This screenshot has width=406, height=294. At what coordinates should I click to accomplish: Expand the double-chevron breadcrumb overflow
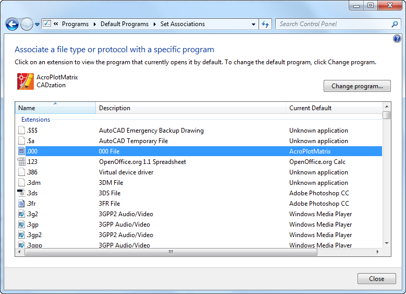pyautogui.click(x=56, y=24)
